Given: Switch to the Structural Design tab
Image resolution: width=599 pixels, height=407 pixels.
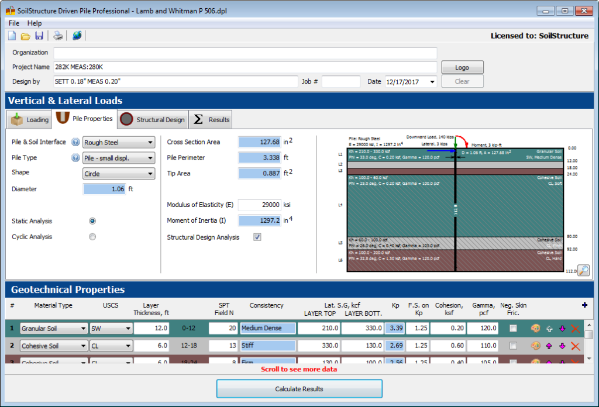Looking at the screenshot, I should click(x=153, y=119).
